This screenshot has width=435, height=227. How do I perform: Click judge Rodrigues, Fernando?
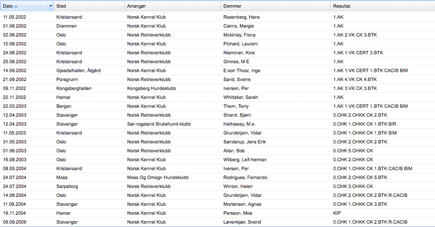[245, 177]
